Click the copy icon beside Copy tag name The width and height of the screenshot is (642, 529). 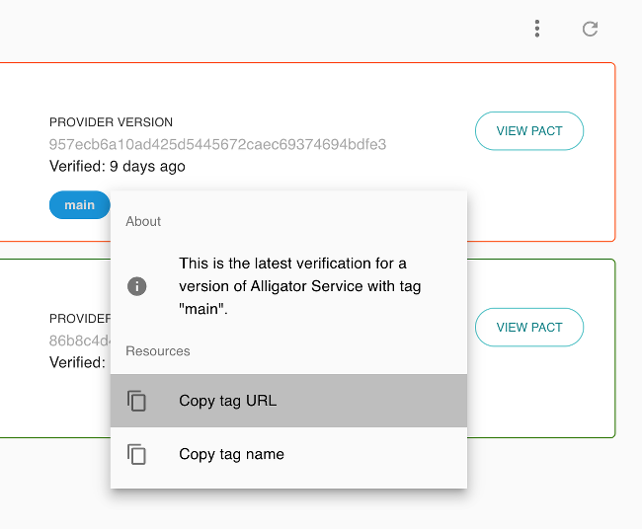tap(137, 454)
